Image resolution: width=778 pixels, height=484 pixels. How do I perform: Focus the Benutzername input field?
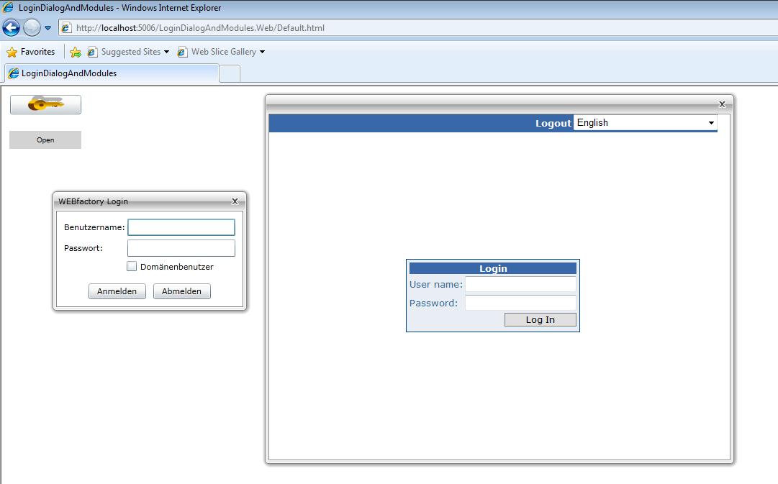181,227
